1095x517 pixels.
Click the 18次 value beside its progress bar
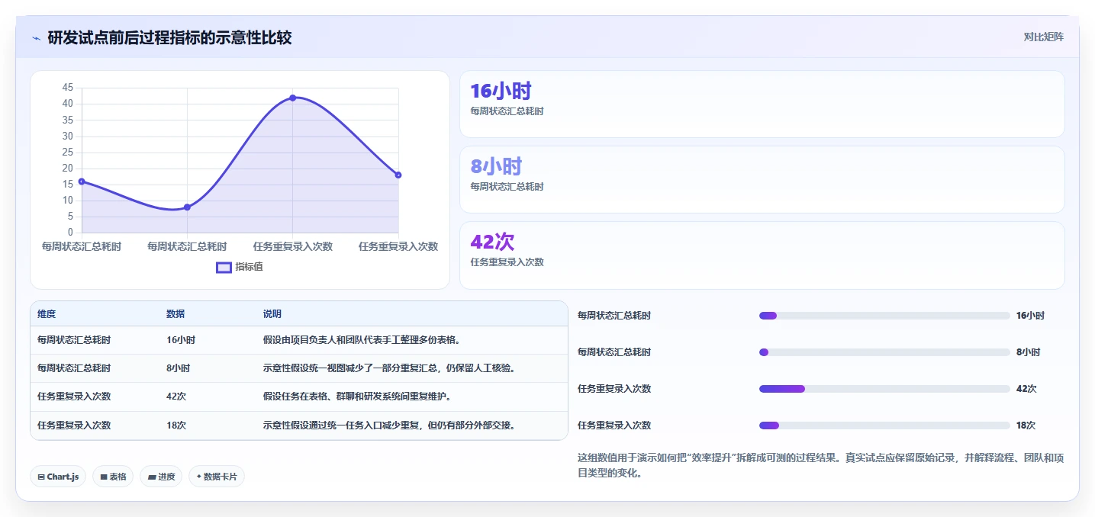tap(1026, 425)
